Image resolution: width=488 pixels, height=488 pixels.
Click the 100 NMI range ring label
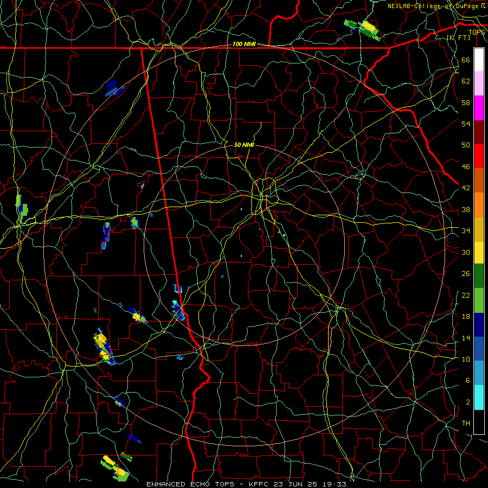(244, 44)
